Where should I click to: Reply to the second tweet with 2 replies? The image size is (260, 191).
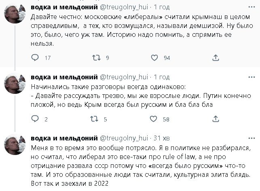(x=35, y=119)
